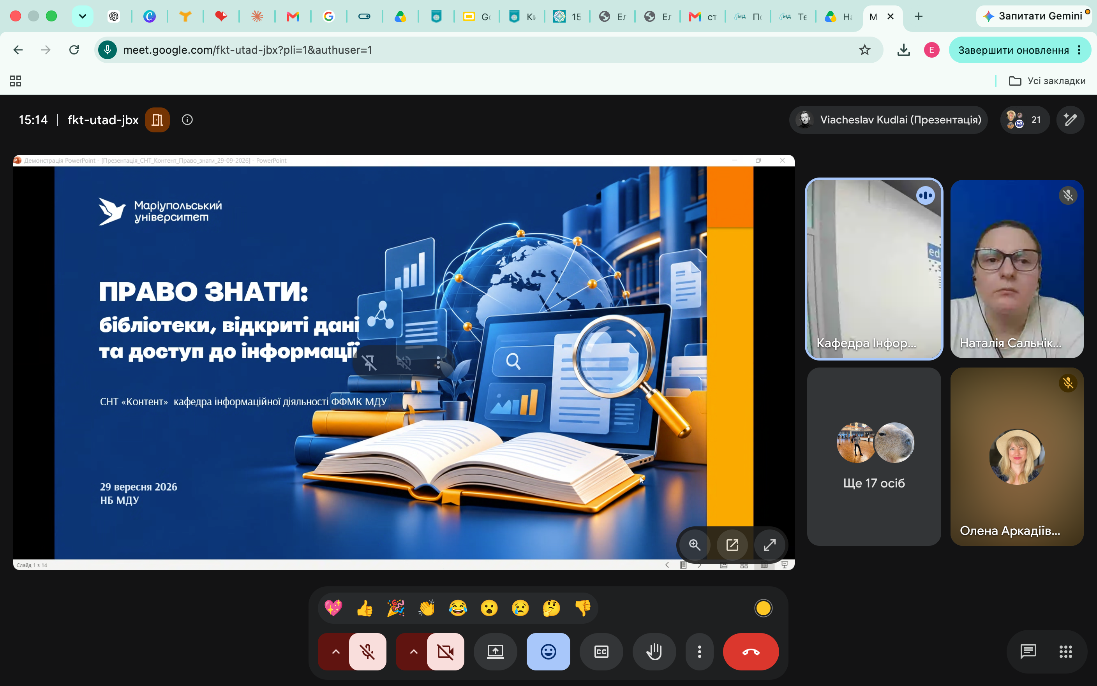Select the Наталія Сальнік... video tile
Viewport: 1097px width, 686px height.
pyautogui.click(x=1017, y=269)
